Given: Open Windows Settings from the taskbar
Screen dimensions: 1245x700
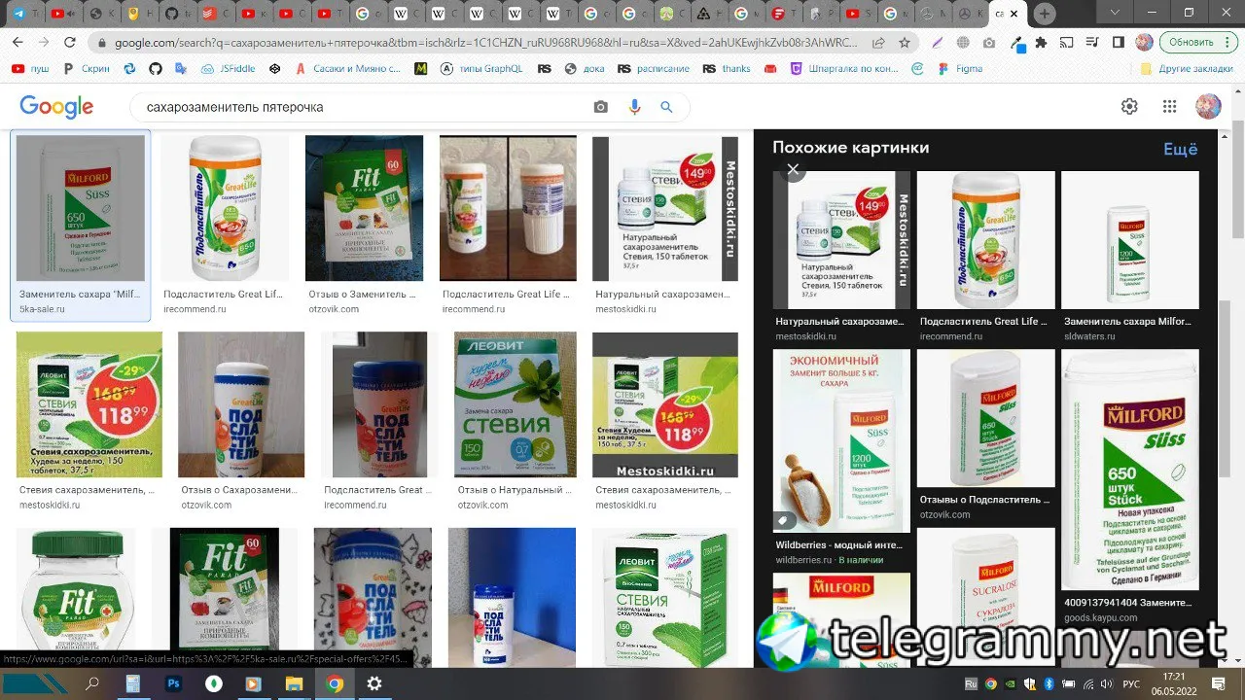Looking at the screenshot, I should tap(374, 683).
